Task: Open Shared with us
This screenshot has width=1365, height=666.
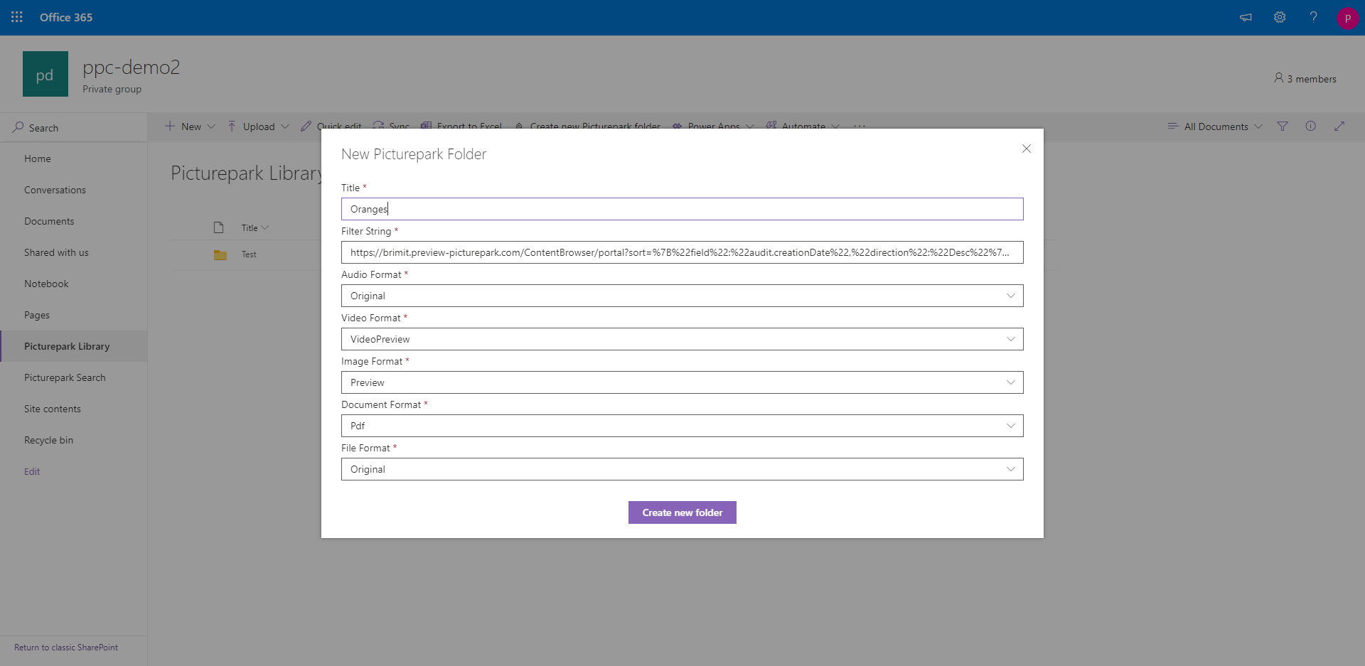Action: tap(56, 252)
